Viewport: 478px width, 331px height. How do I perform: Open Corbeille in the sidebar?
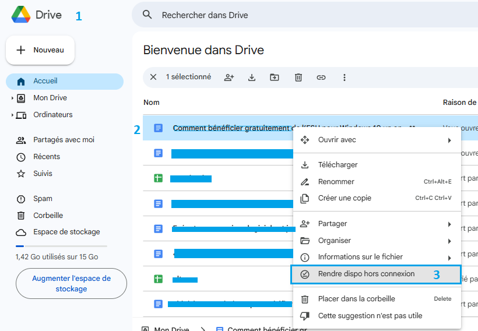click(x=48, y=216)
